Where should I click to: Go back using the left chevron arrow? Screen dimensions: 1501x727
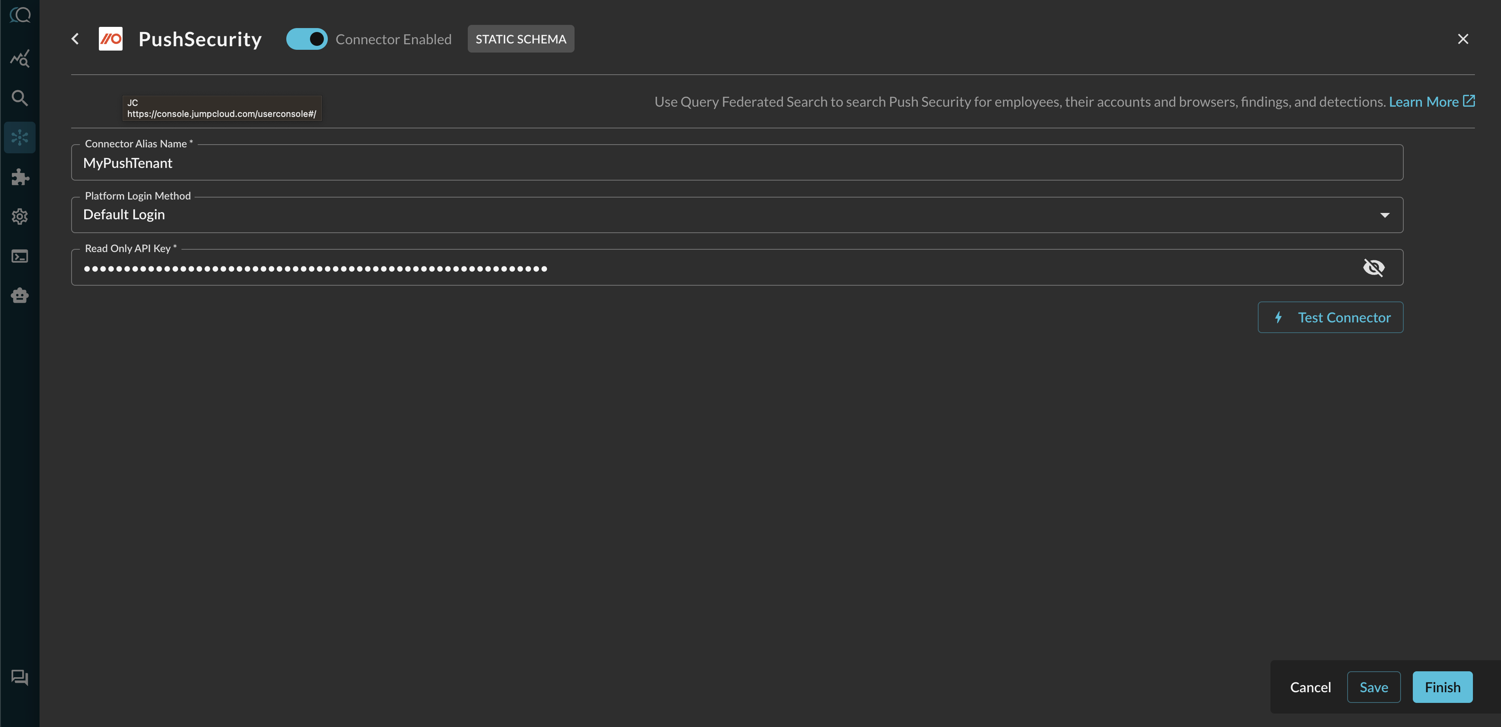75,39
